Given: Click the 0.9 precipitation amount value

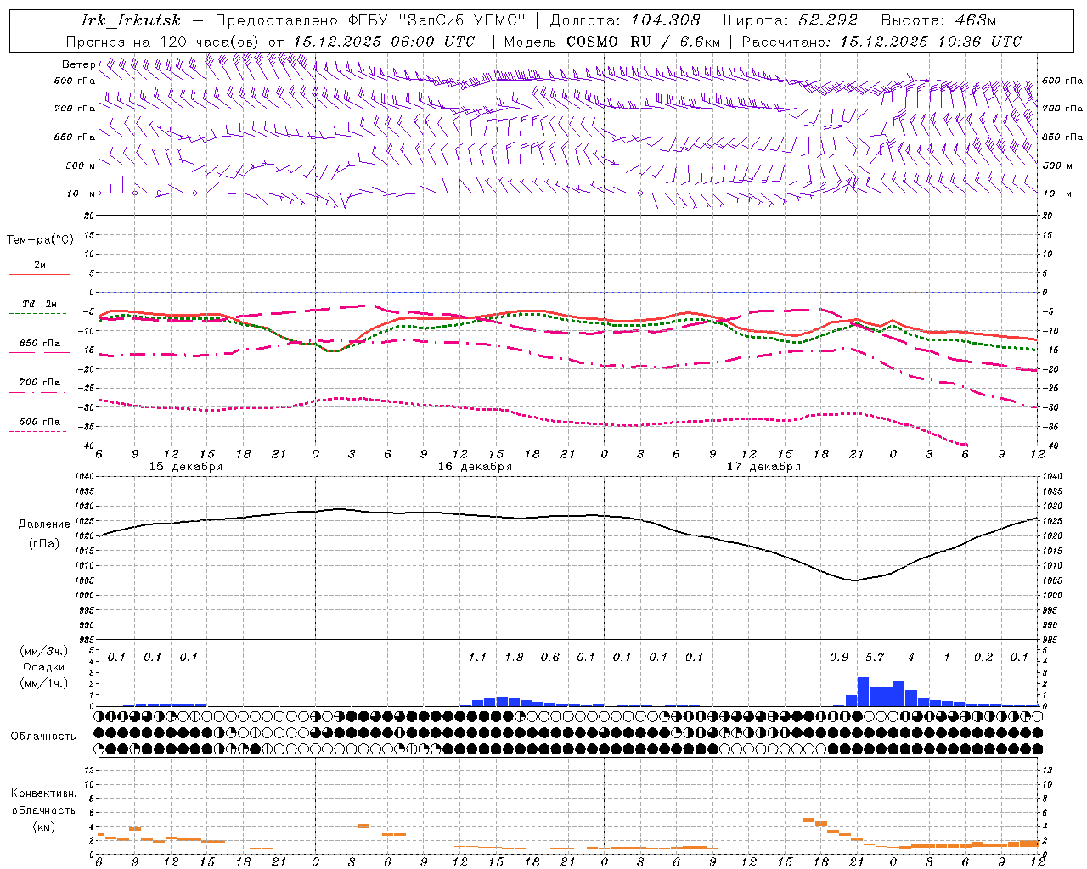Looking at the screenshot, I should 839,658.
